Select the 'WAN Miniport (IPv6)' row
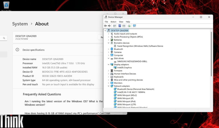 click(125, 101)
